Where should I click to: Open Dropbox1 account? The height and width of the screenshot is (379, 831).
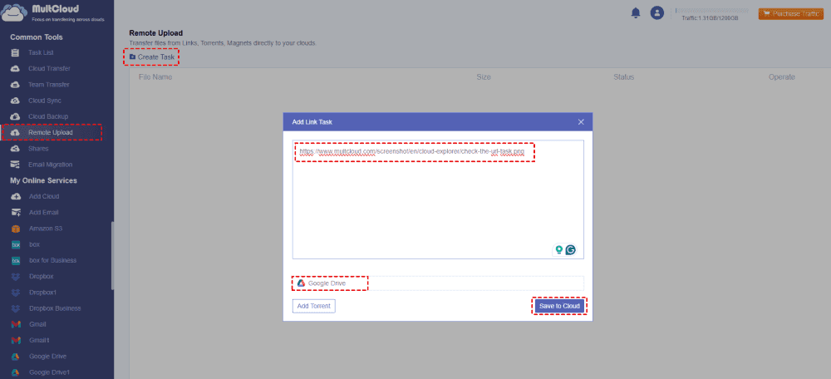click(x=43, y=292)
